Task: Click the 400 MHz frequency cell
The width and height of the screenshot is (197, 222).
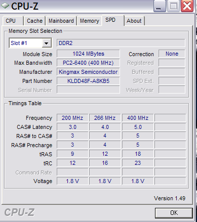Action: click(x=138, y=118)
